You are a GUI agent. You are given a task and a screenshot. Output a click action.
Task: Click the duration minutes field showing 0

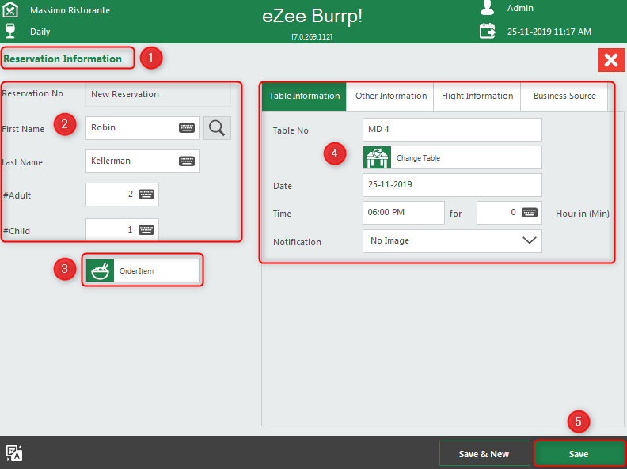click(510, 213)
